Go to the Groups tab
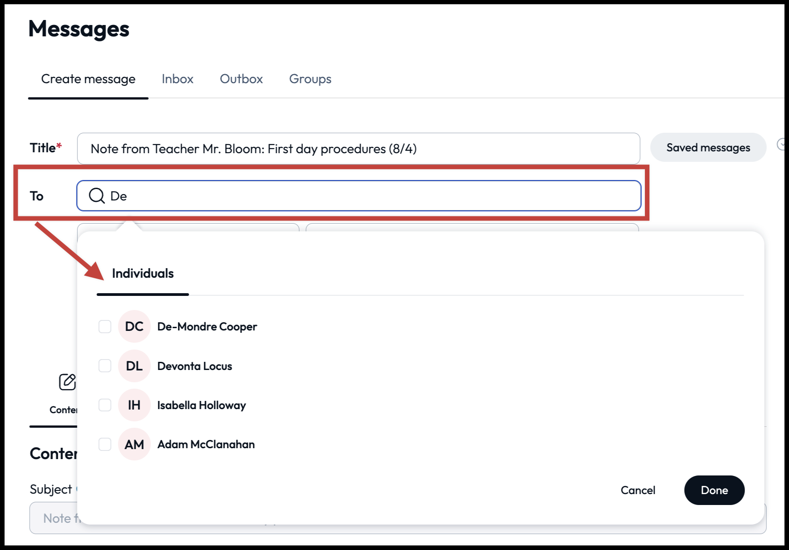 310,79
